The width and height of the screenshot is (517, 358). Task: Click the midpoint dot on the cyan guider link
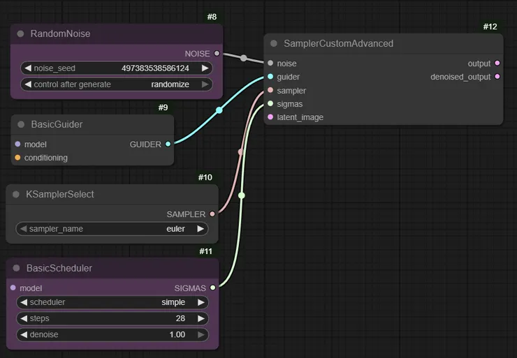[x=219, y=110]
